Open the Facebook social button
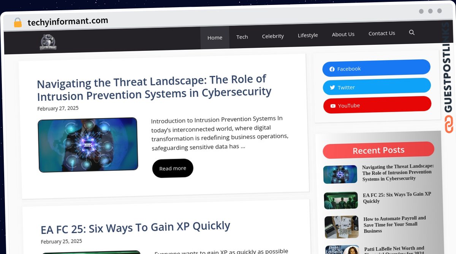Image resolution: width=456 pixels, height=254 pixels. 376,68
